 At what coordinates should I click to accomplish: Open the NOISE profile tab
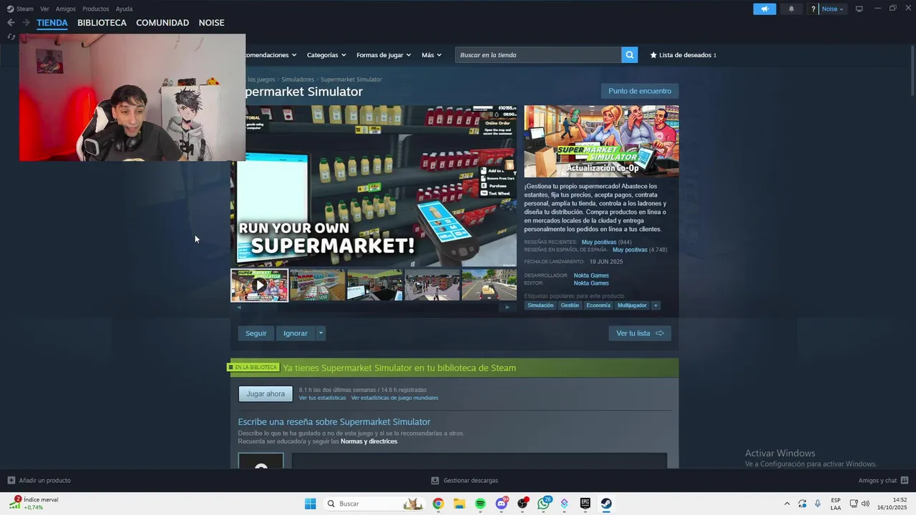click(211, 23)
